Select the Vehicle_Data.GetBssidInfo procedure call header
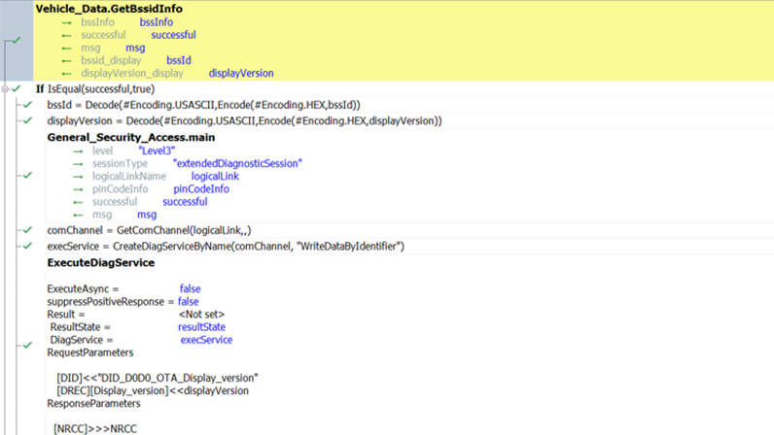The image size is (774, 435). [108, 9]
